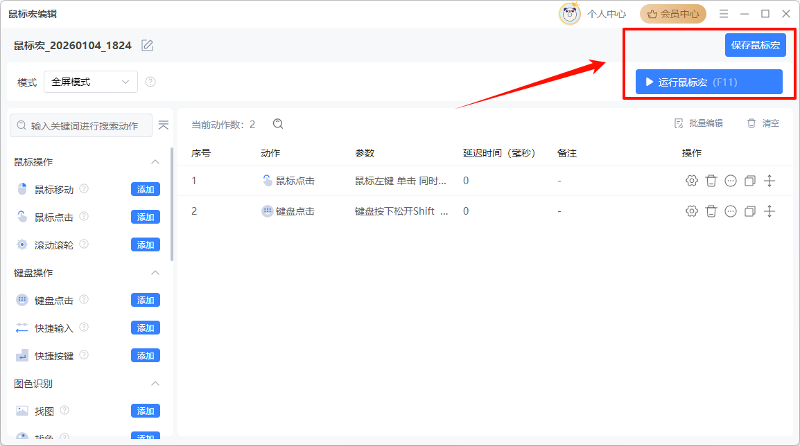The height and width of the screenshot is (446, 800).
Task: Collapse the 图色识别 section
Action: click(x=155, y=384)
